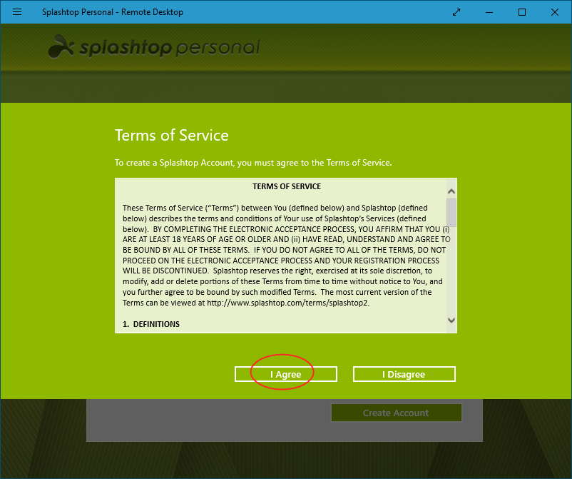Click the I Disagree button
This screenshot has width=572, height=479.
pos(404,374)
